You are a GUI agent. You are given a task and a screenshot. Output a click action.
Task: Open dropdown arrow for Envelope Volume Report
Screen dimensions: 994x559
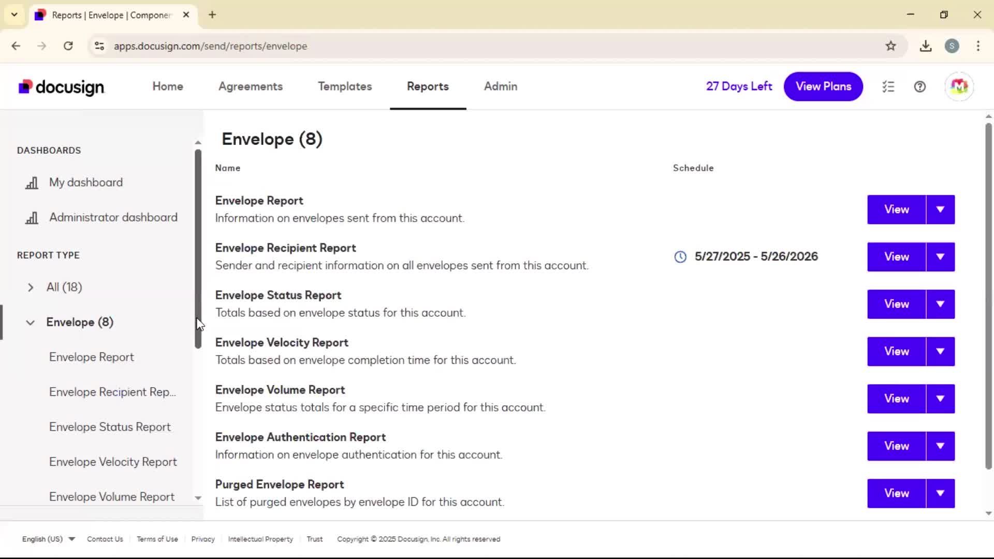(x=940, y=399)
